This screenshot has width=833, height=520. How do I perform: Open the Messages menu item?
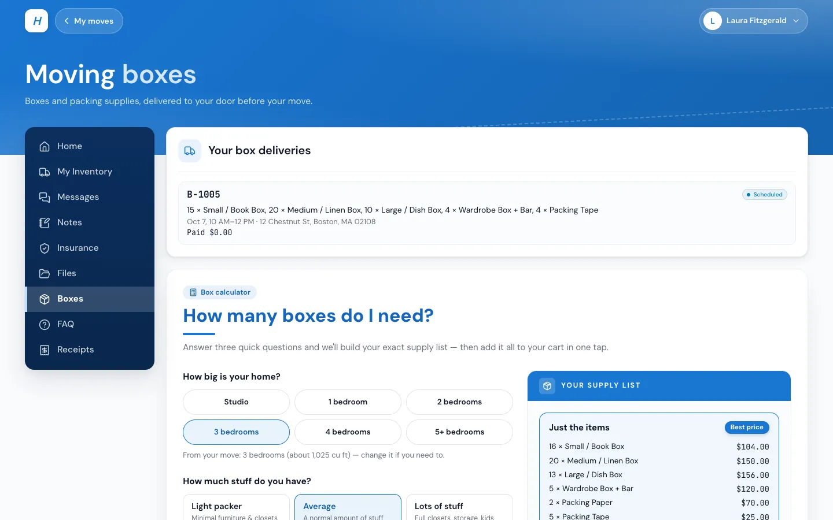click(90, 197)
